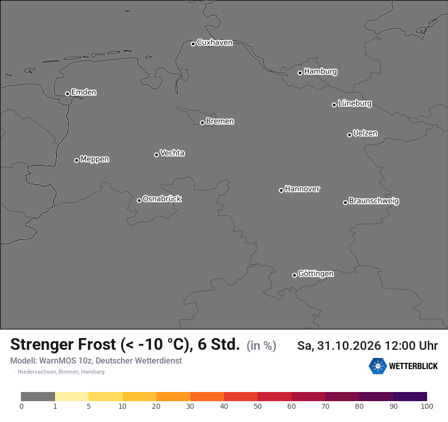Click the gray 0–1 % legend swatch
Image resolution: width=448 pixels, height=422 pixels.
click(38, 397)
